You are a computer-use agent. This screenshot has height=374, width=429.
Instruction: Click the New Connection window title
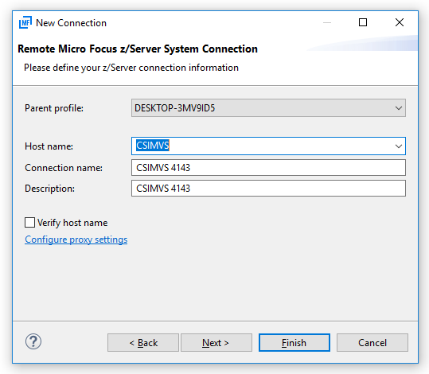(71, 23)
